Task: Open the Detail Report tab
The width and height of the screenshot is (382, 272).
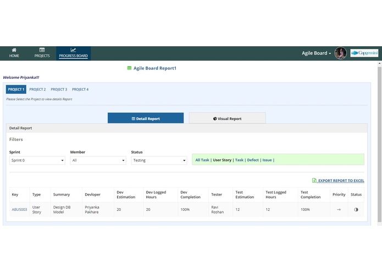Action: 146,118
